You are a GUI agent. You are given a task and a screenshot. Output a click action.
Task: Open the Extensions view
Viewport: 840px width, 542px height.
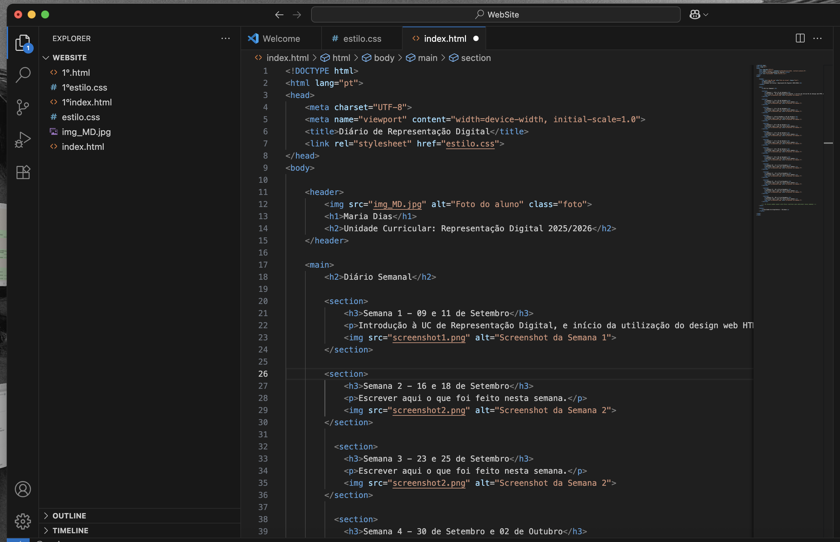tap(23, 172)
